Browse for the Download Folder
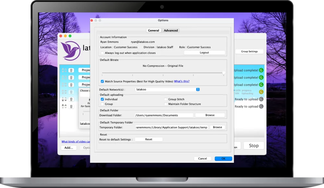Viewport: 324px width, 188px height. pos(210,115)
